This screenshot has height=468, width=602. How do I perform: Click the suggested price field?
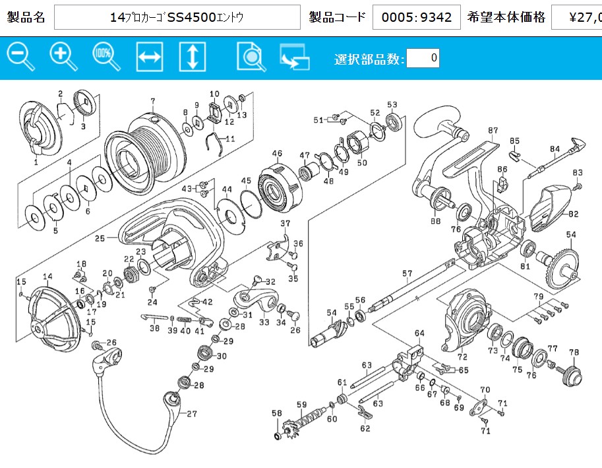pyautogui.click(x=577, y=17)
